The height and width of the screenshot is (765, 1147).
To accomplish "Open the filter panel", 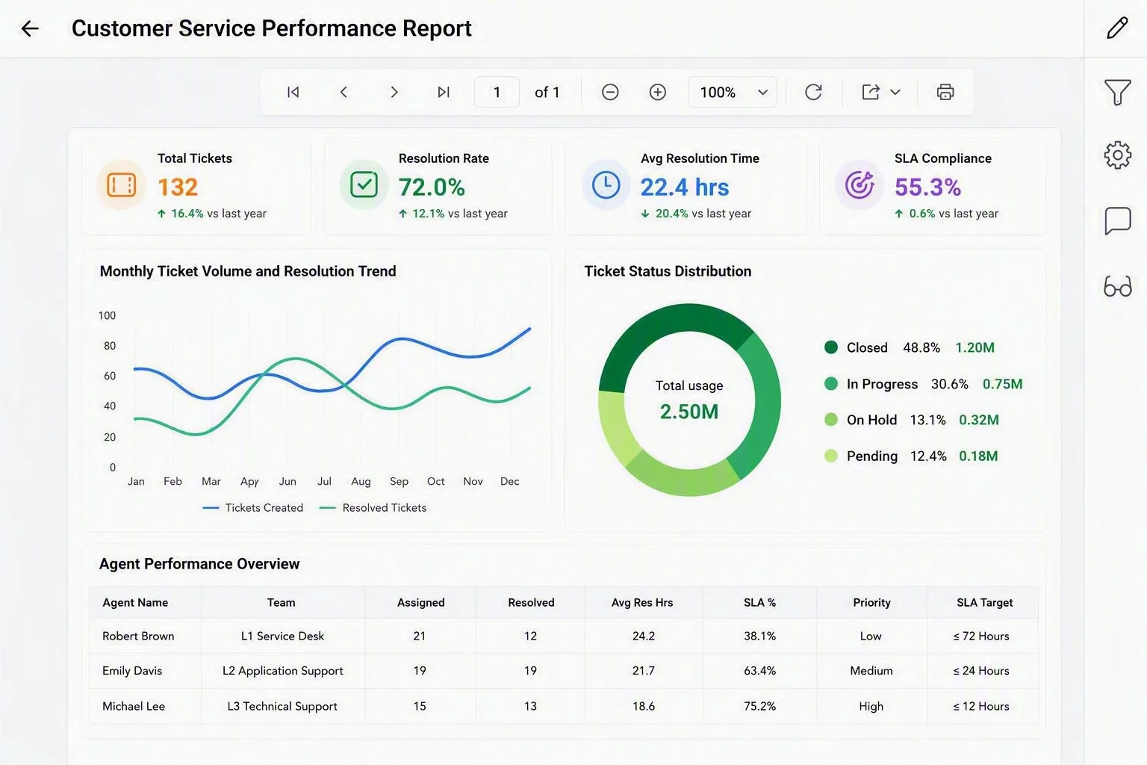I will coord(1117,92).
